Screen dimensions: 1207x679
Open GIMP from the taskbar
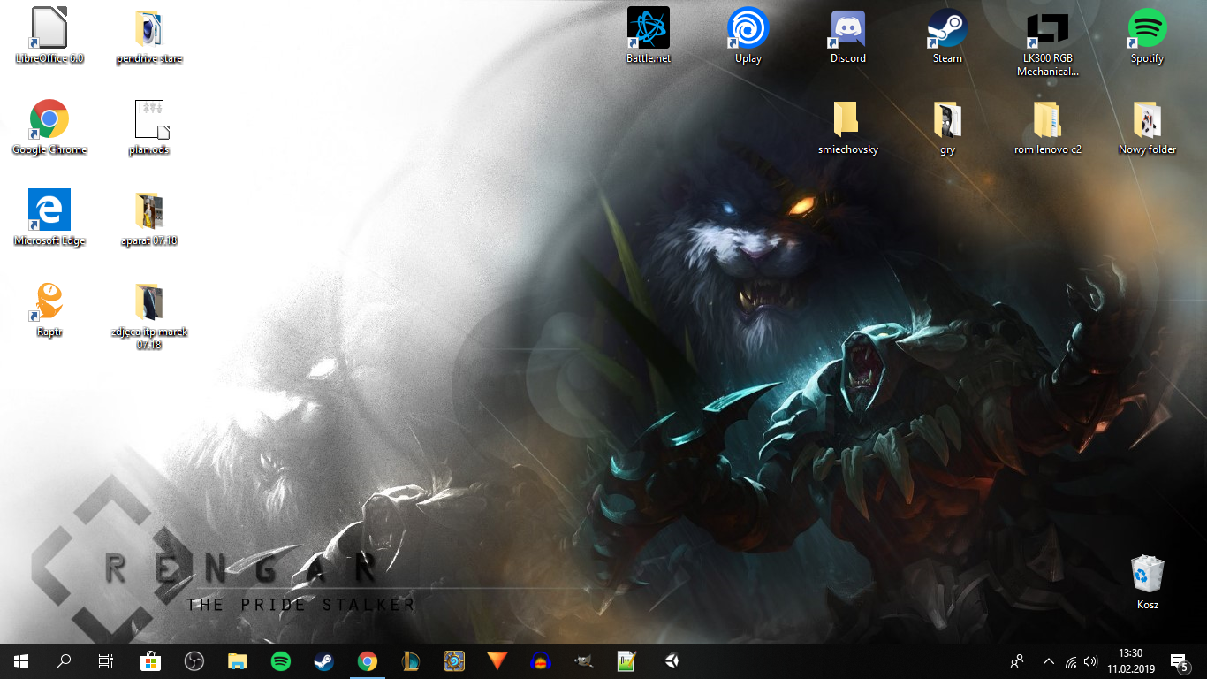pyautogui.click(x=584, y=660)
